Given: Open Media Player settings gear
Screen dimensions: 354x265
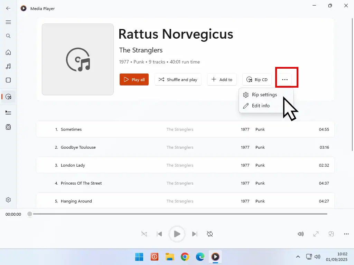Looking at the screenshot, I should 8,200.
